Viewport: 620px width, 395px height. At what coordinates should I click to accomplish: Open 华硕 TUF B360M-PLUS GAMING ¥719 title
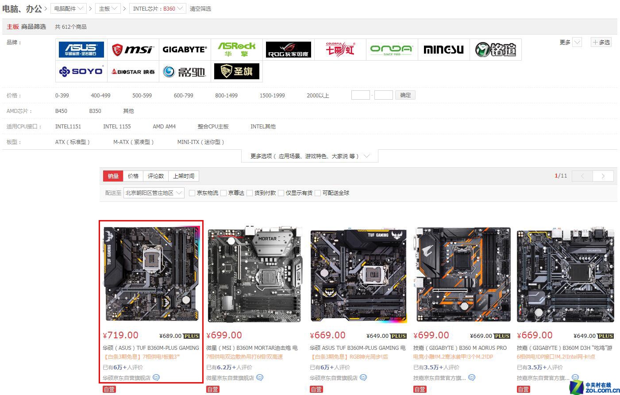pos(151,348)
